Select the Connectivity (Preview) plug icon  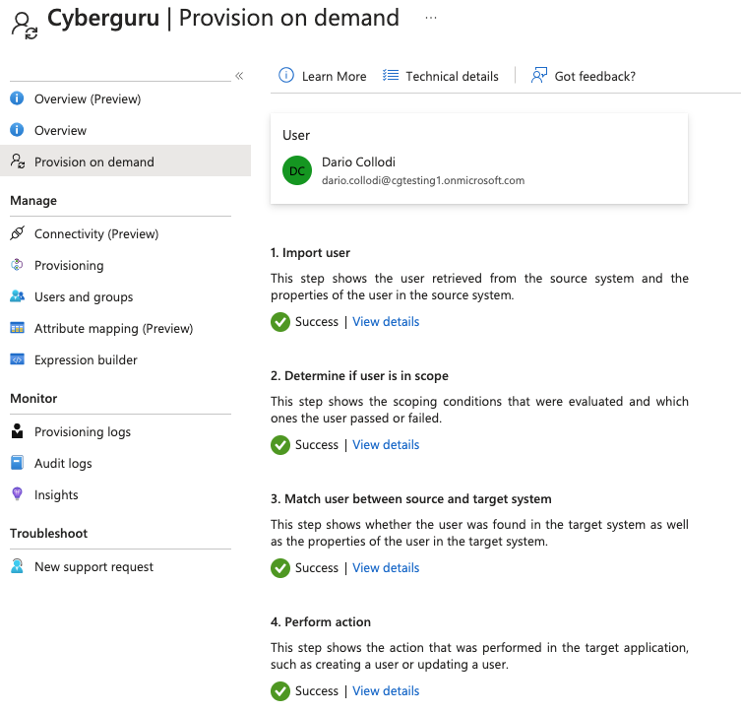click(x=18, y=233)
